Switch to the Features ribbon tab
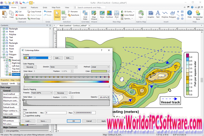Image resolution: width=204 pixels, height=136 pixels. 35,8
